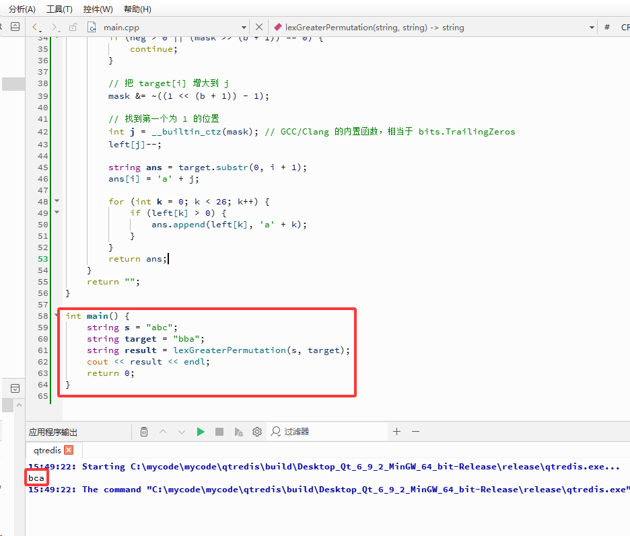Screen dimensions: 630x536
Task: Click the comment "找到第一个为 1 的位置"
Action: [x=164, y=118]
